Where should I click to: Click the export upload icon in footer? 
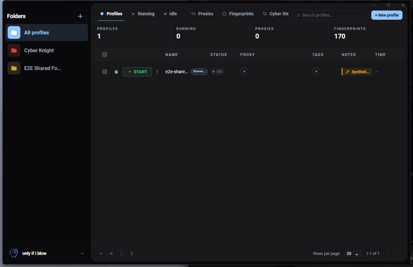coord(122,254)
